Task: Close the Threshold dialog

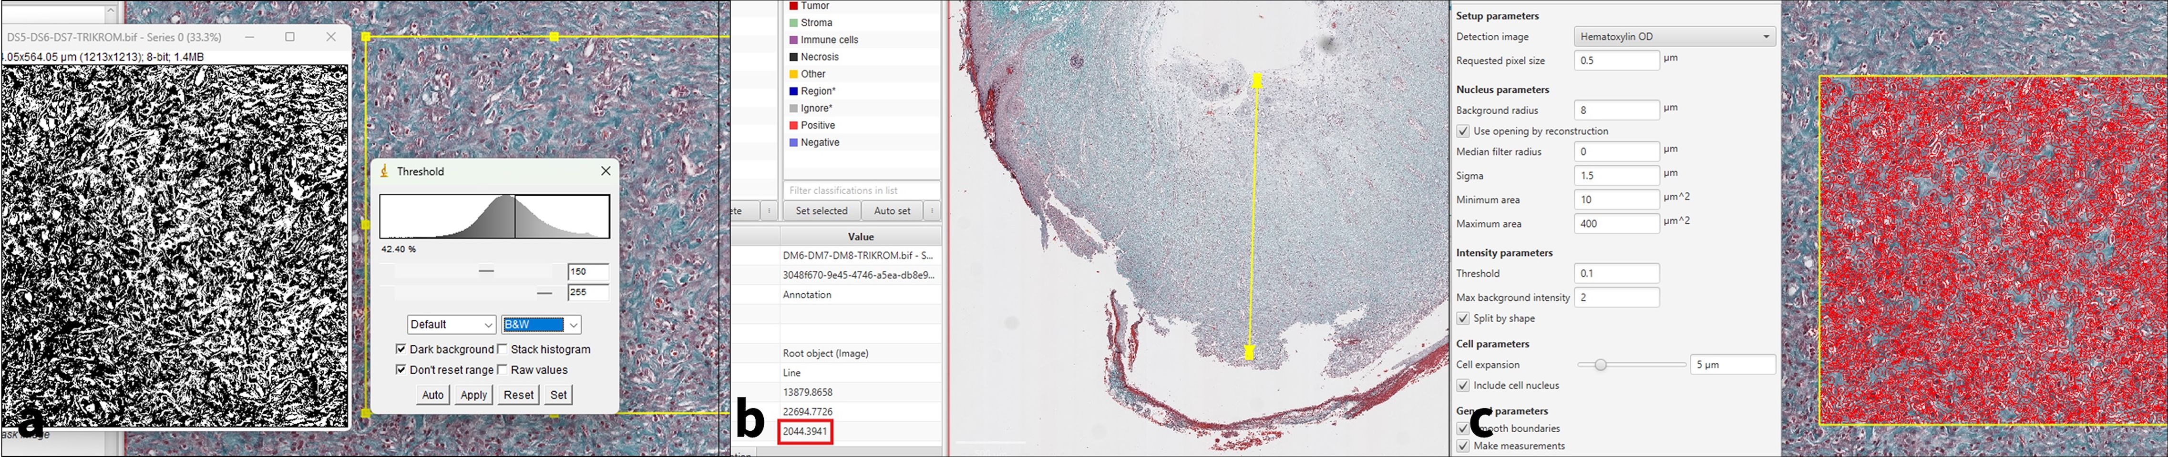Action: coord(605,171)
